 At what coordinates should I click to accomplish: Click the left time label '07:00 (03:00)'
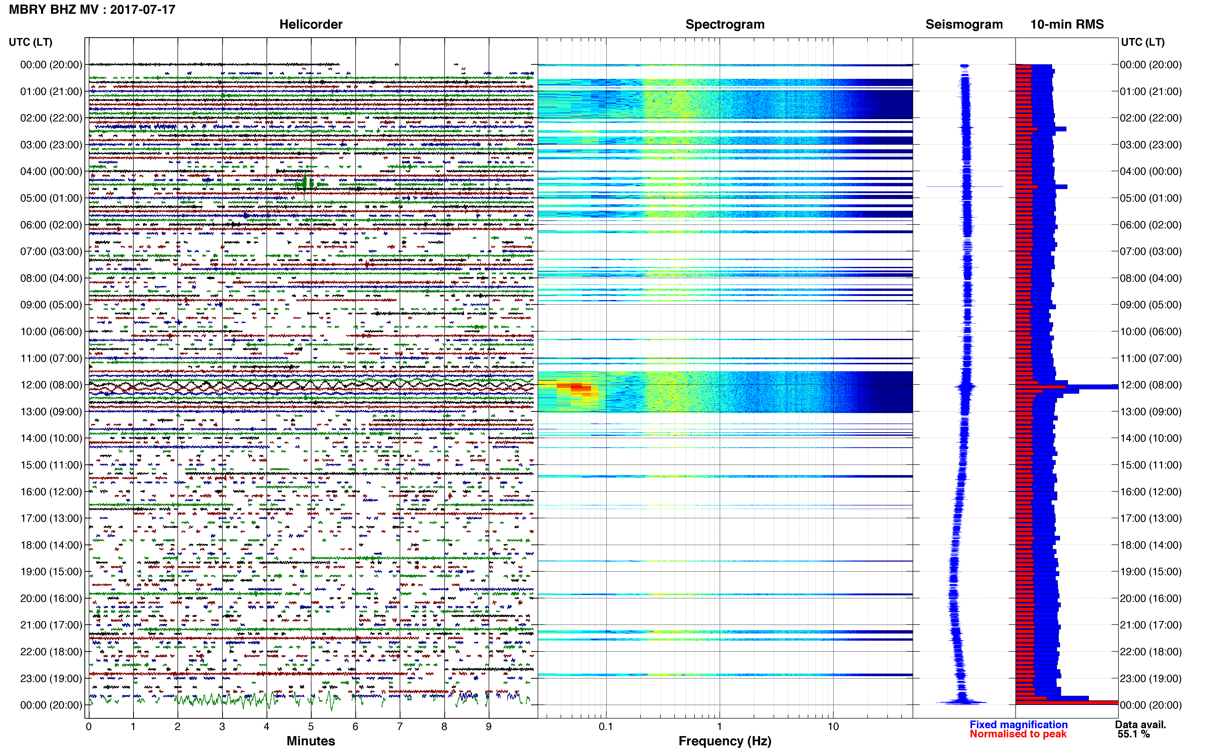point(51,252)
